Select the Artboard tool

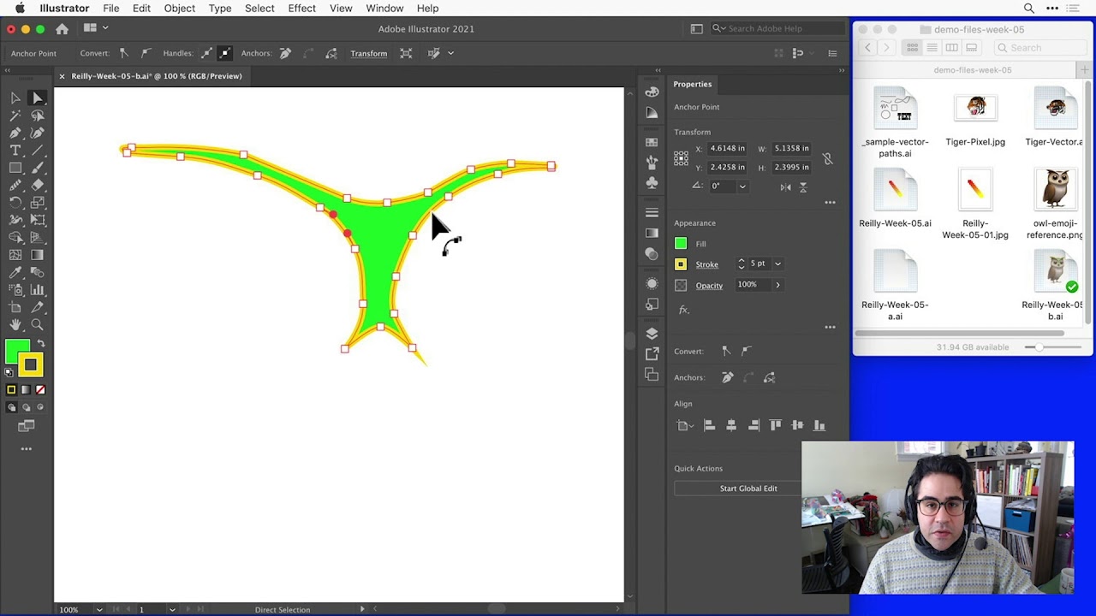point(15,307)
